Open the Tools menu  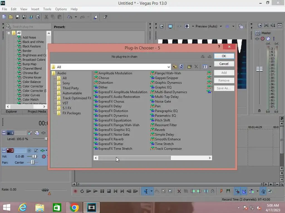point(47,9)
